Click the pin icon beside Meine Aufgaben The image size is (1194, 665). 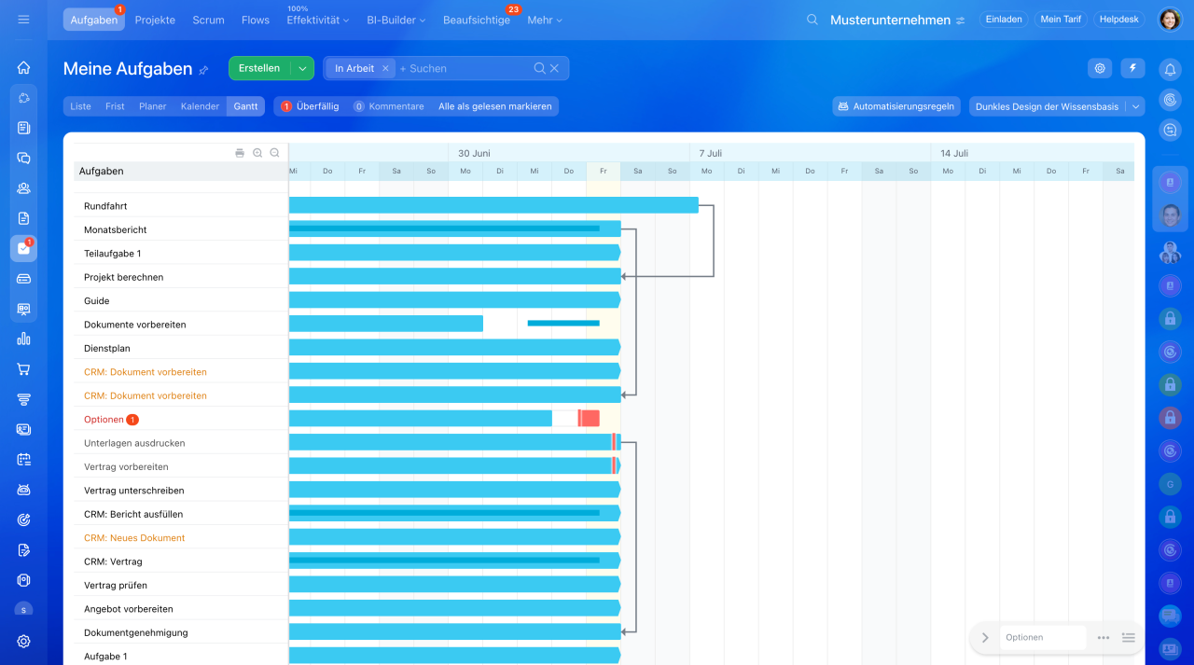(203, 70)
